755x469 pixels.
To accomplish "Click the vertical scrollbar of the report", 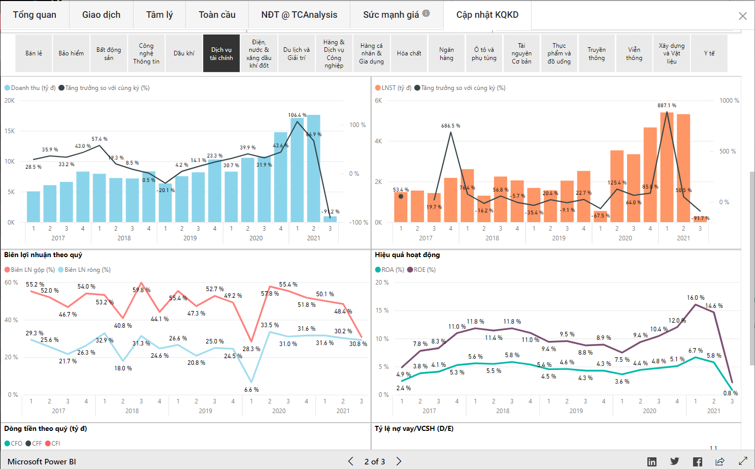I will coord(752,268).
